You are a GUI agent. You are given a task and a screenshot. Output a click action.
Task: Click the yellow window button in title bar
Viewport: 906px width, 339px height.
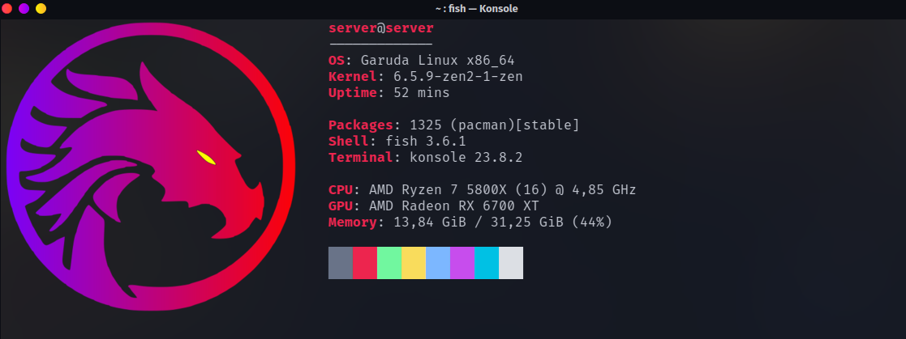41,9
